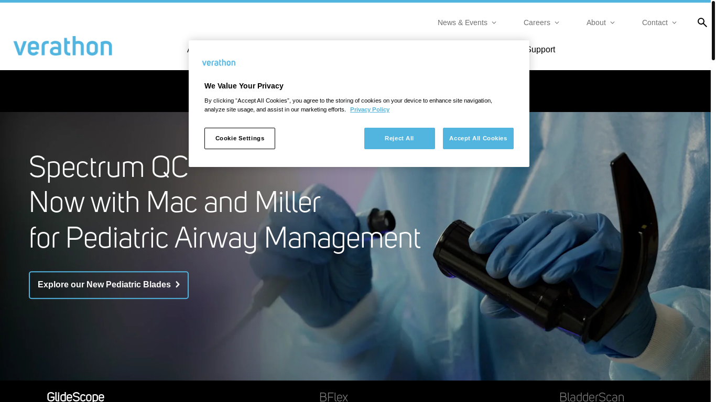Click Reject All button
The image size is (716, 402).
(x=399, y=138)
